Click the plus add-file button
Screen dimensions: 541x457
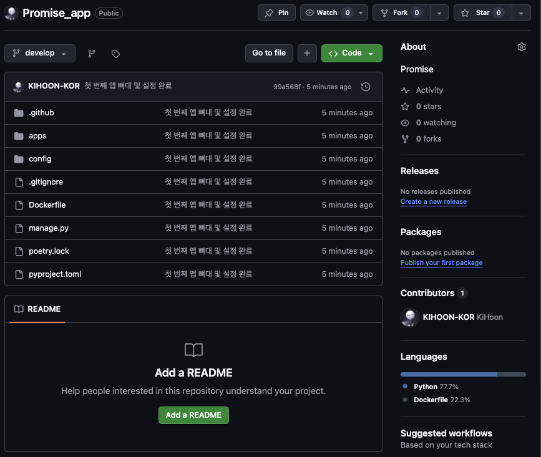click(307, 53)
